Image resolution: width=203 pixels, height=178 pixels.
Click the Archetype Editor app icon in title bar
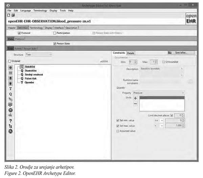[x=8, y=5]
